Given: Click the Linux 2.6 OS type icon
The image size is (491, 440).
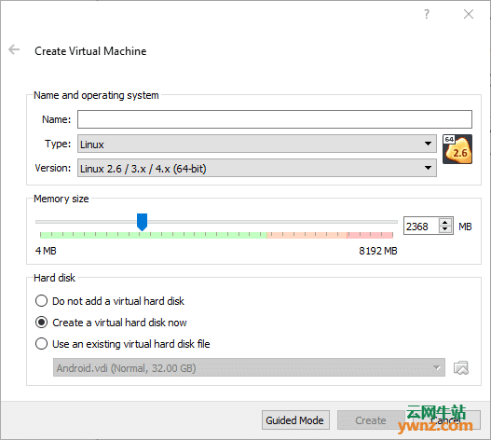Looking at the screenshot, I should click(x=457, y=149).
